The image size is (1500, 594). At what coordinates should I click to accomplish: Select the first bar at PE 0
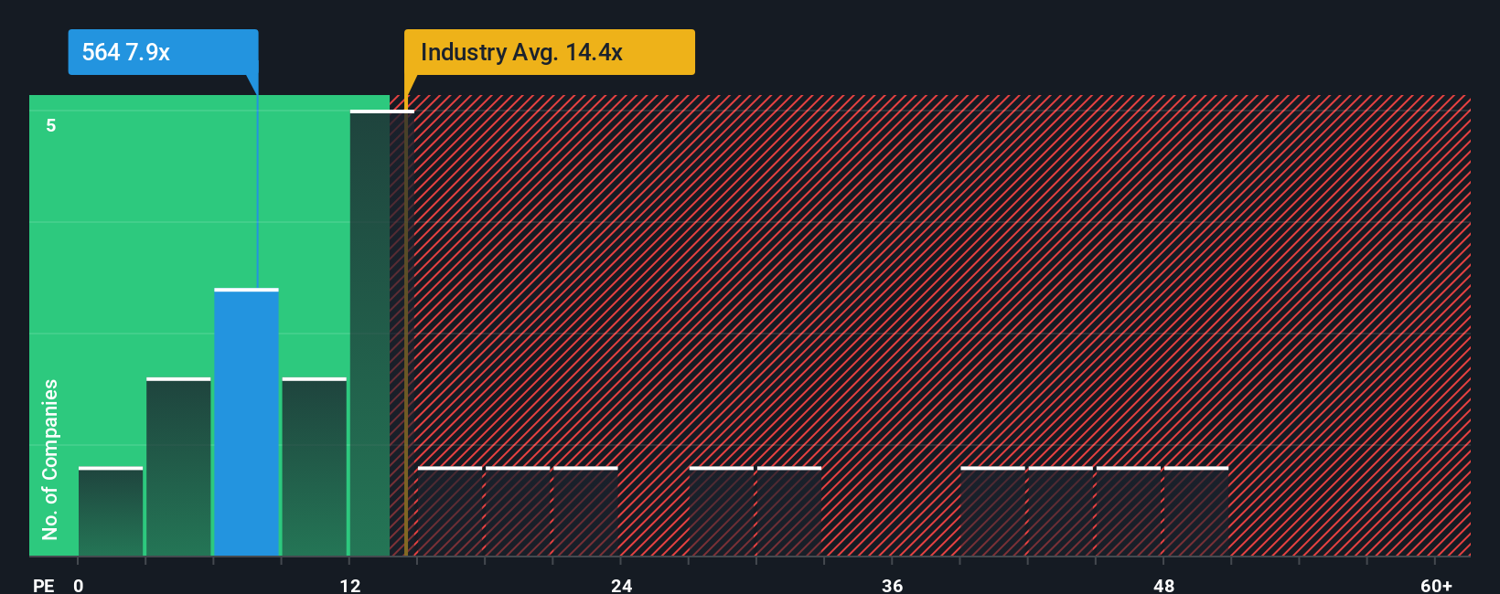coord(111,512)
